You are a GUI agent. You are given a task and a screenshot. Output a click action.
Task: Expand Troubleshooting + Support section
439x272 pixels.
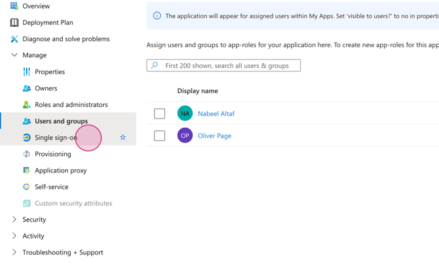coord(14,252)
